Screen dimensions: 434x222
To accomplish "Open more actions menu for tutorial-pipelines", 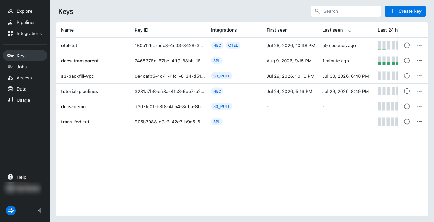I will pyautogui.click(x=419, y=91).
